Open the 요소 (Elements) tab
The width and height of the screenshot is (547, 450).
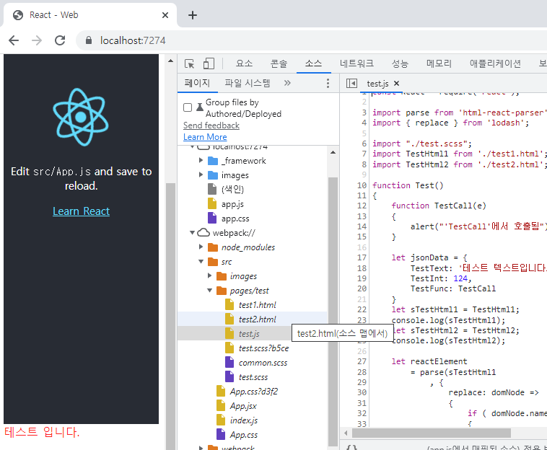(244, 63)
